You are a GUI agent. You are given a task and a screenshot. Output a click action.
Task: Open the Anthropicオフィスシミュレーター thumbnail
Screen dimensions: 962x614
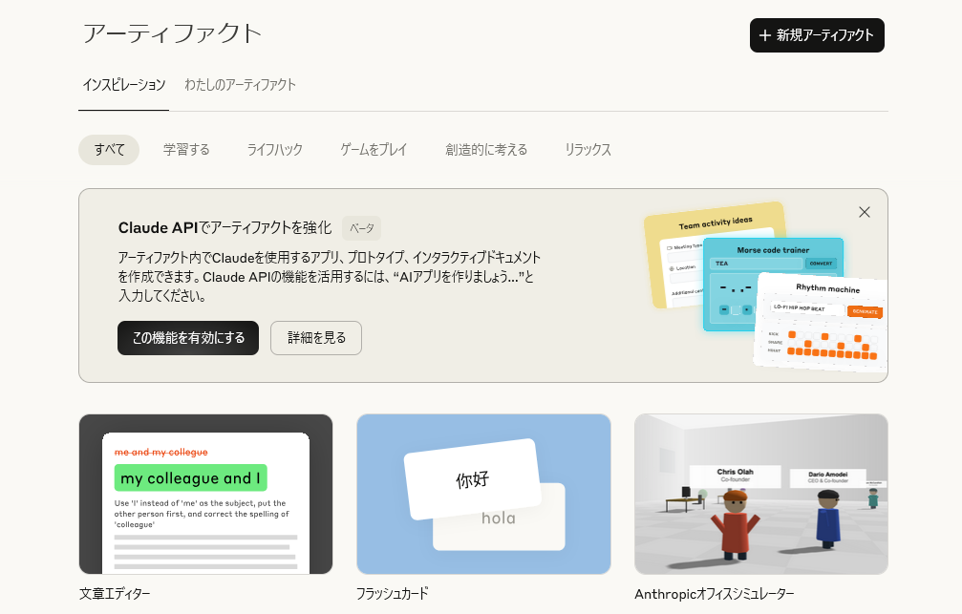tap(761, 495)
